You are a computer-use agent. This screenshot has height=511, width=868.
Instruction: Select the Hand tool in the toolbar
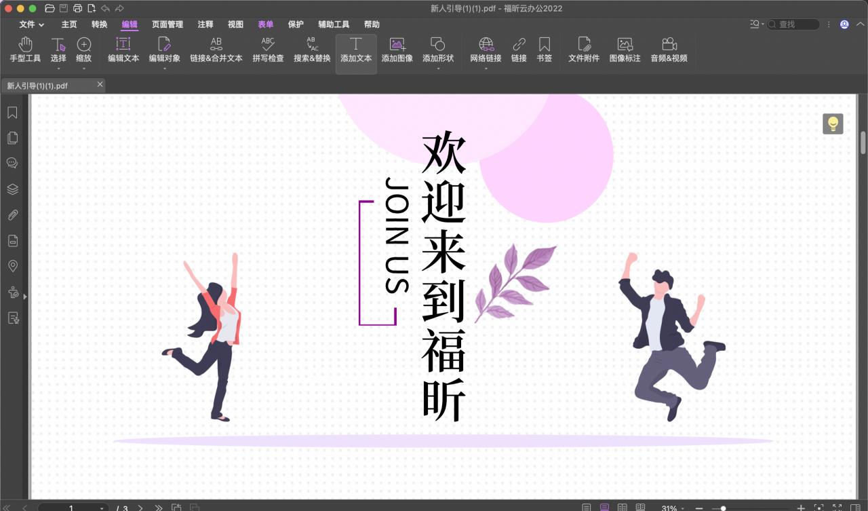coord(25,51)
